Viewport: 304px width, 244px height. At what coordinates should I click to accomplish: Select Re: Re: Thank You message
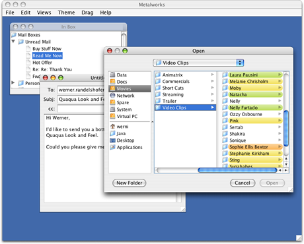tap(52, 69)
